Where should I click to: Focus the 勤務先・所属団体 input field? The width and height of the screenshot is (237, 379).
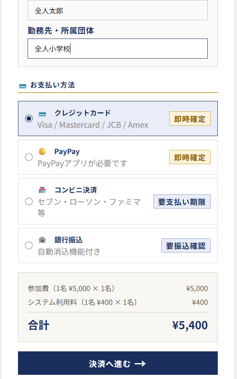[117, 49]
